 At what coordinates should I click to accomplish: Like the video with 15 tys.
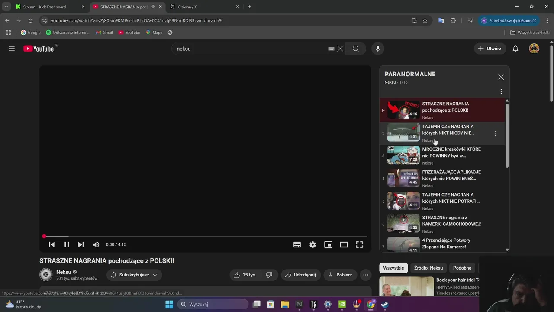245,275
